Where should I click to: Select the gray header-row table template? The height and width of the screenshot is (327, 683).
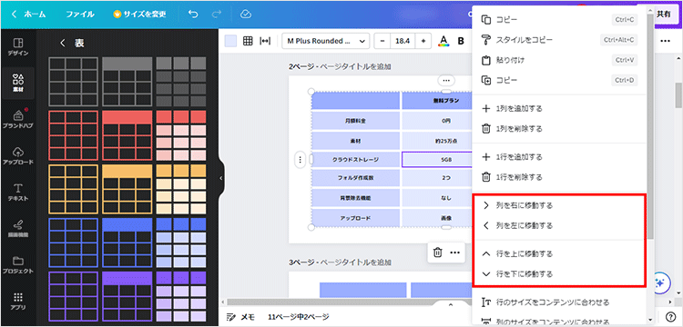[x=127, y=82]
